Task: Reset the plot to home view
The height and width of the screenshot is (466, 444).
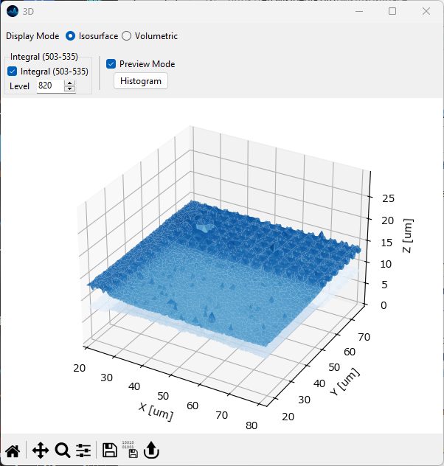Action: pos(13,451)
